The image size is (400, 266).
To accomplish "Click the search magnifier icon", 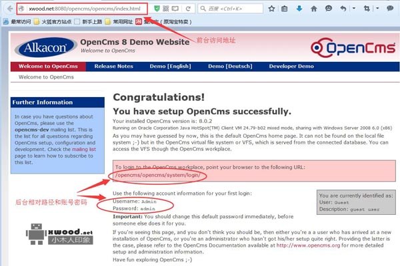I will tap(203, 9).
